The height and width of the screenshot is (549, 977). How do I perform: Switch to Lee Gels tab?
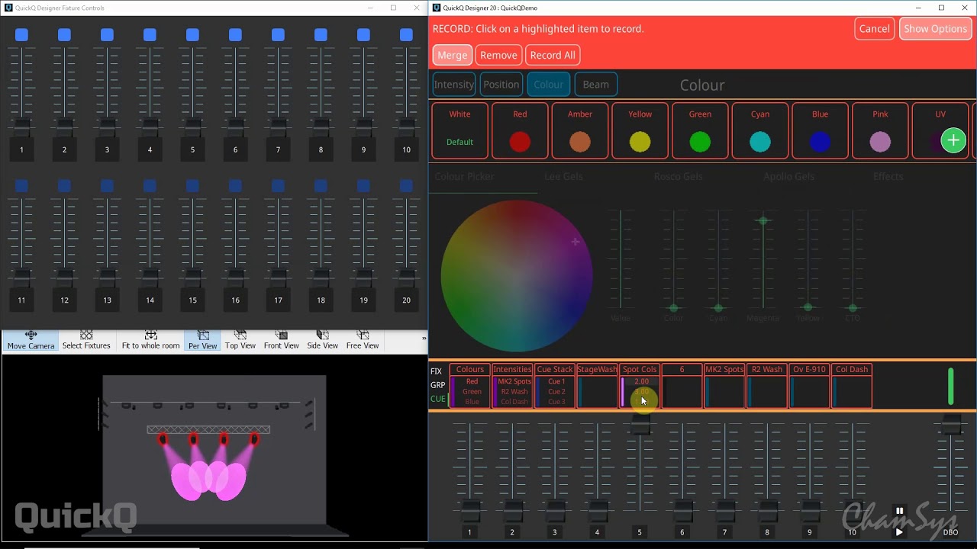pos(563,176)
